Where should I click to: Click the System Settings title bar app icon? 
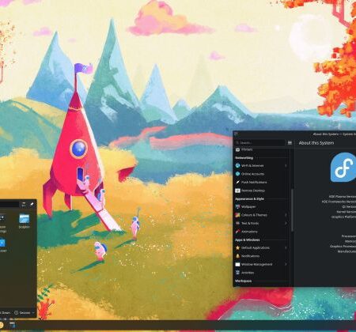tap(236, 134)
